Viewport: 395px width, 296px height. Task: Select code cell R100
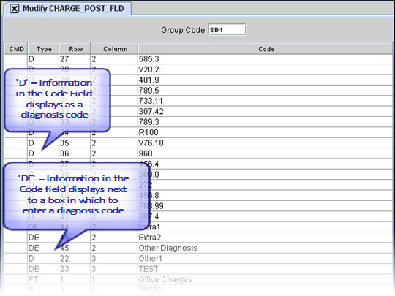[266, 132]
